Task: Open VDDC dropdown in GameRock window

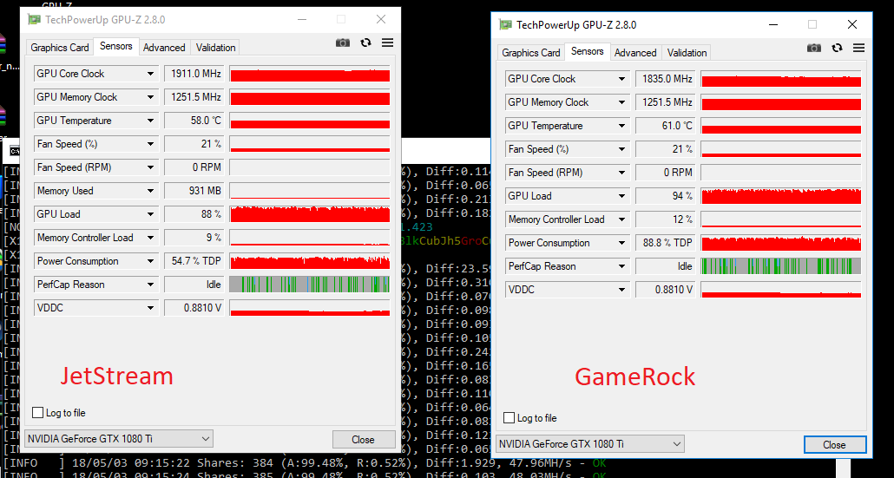Action: [x=622, y=290]
